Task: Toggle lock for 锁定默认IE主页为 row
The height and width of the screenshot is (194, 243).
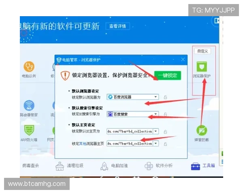Action: point(165,132)
